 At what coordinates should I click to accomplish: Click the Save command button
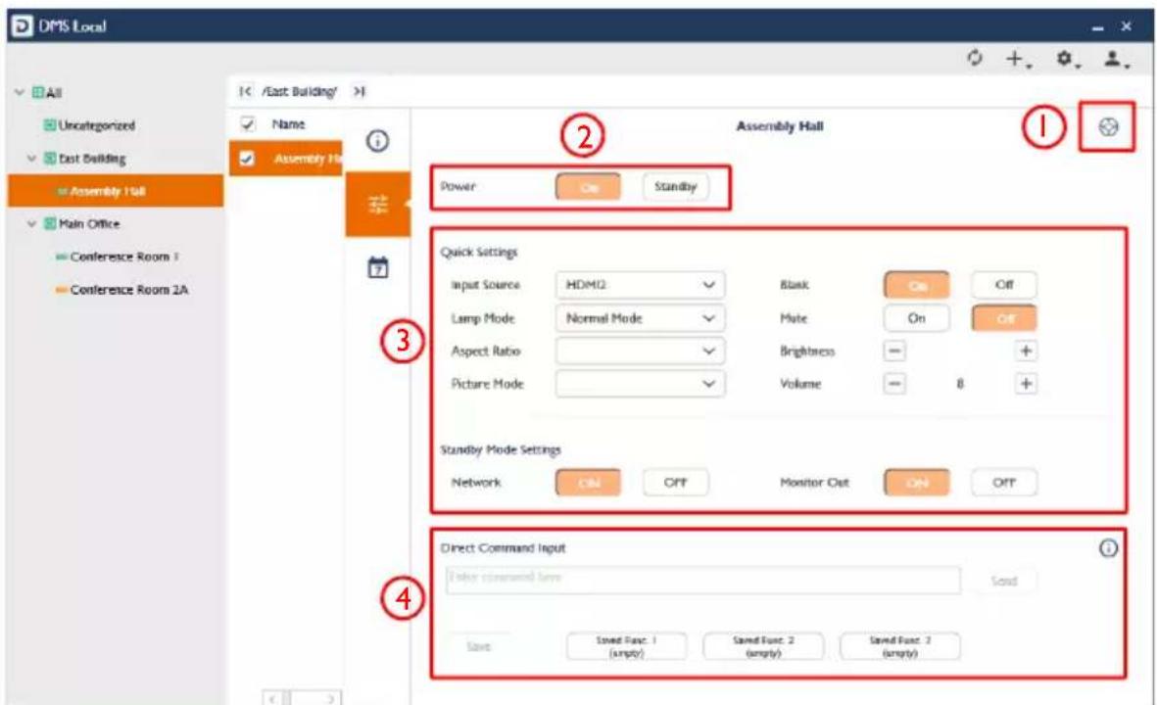(479, 647)
